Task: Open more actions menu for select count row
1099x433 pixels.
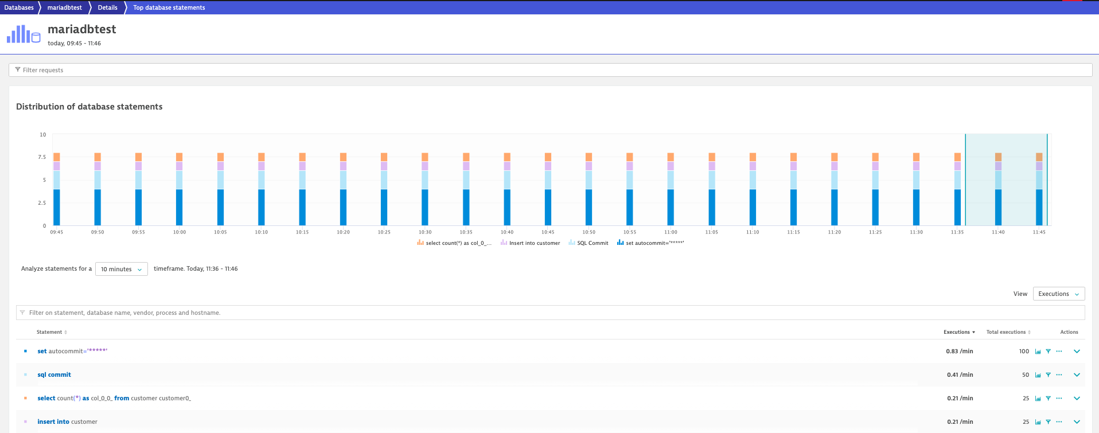Action: 1059,398
